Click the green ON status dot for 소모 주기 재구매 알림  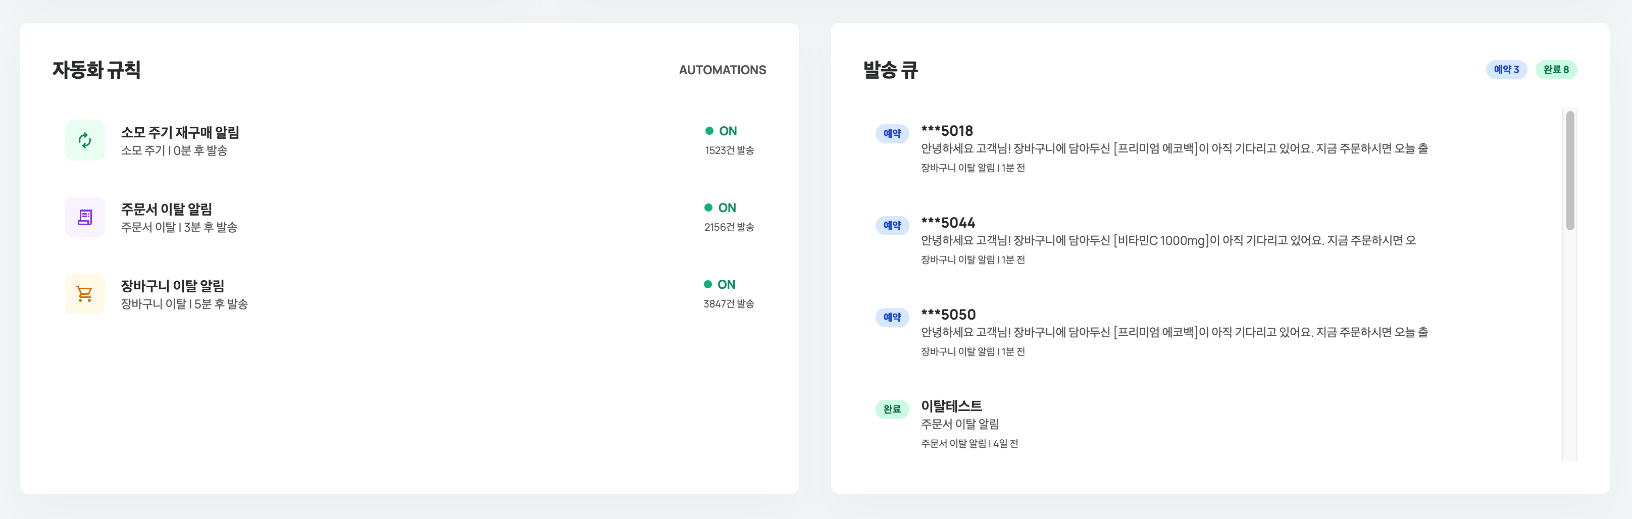coord(709,131)
